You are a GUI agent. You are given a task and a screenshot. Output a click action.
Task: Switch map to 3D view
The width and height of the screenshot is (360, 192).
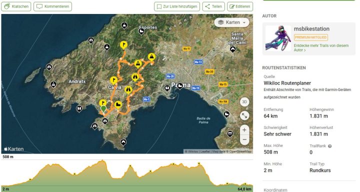coord(244,101)
